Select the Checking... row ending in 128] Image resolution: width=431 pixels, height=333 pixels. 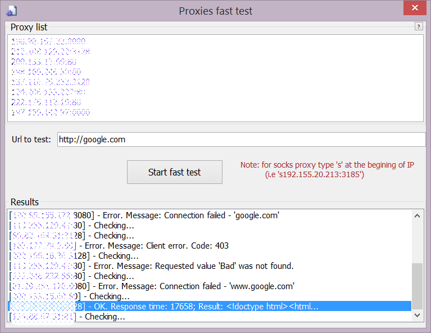(210, 256)
